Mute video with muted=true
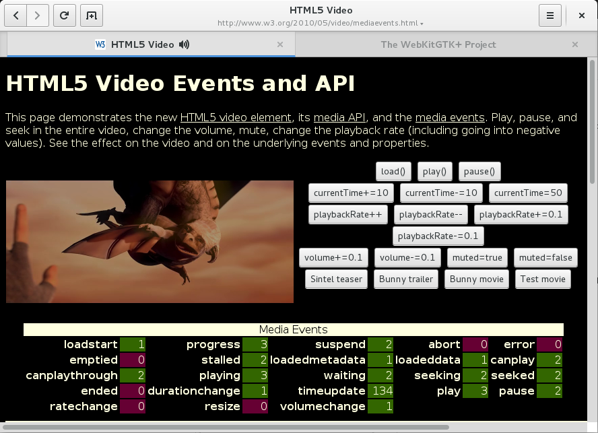The image size is (598, 433). (x=477, y=257)
